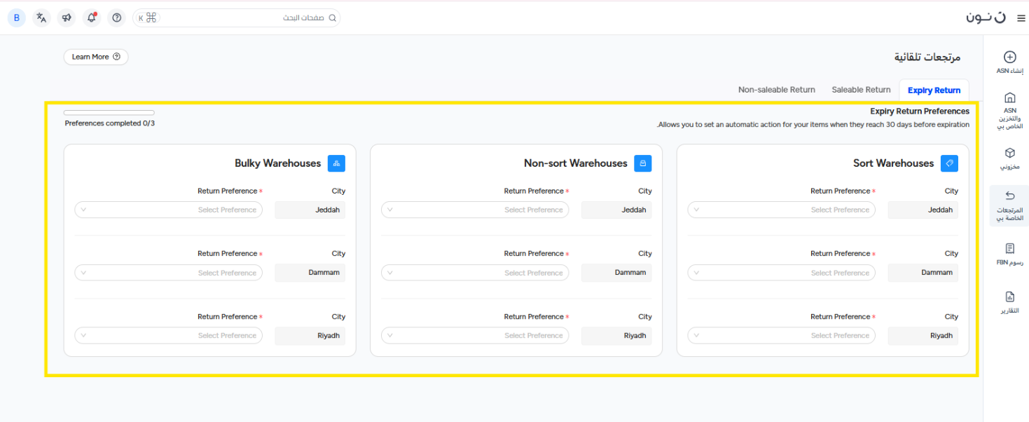Click the page search input field
This screenshot has height=422, width=1029.
tap(245, 18)
